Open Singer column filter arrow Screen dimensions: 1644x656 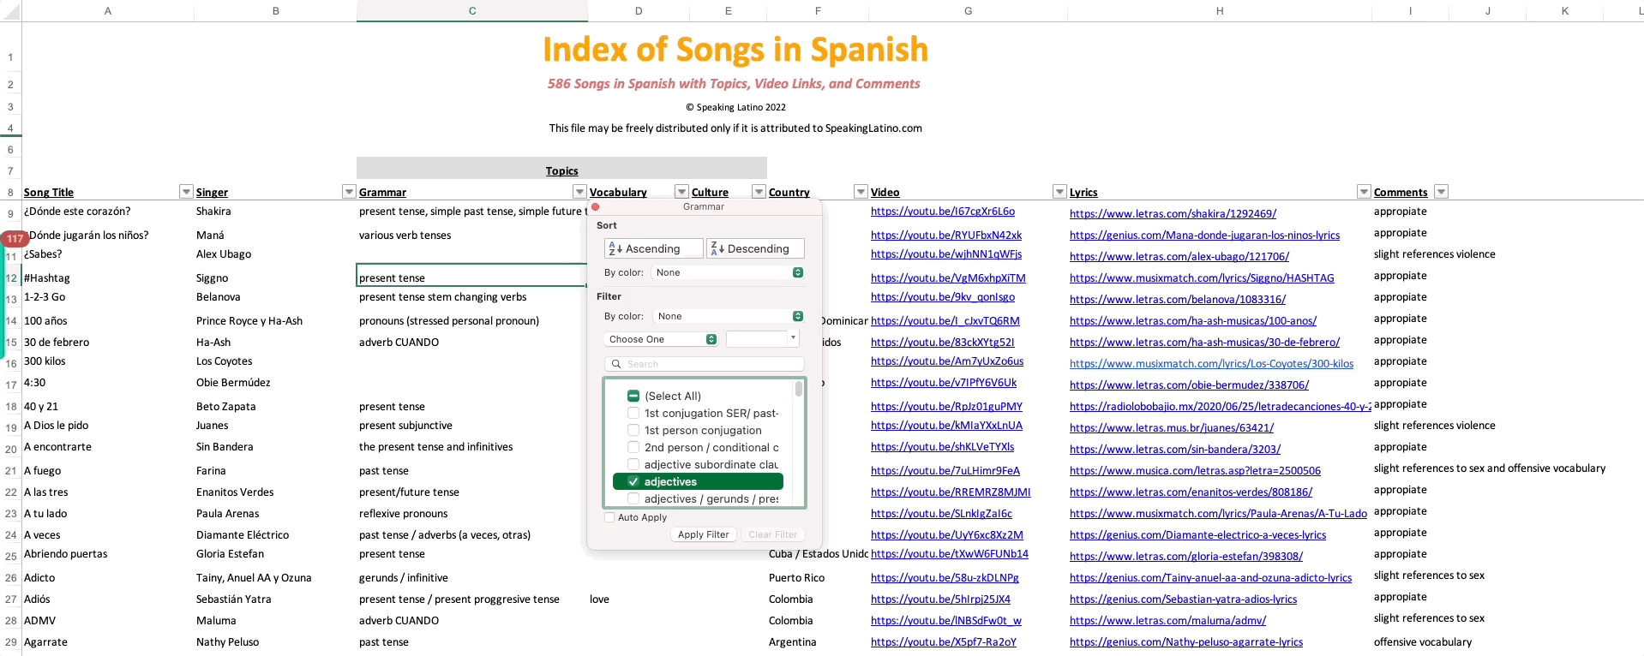pyautogui.click(x=349, y=192)
